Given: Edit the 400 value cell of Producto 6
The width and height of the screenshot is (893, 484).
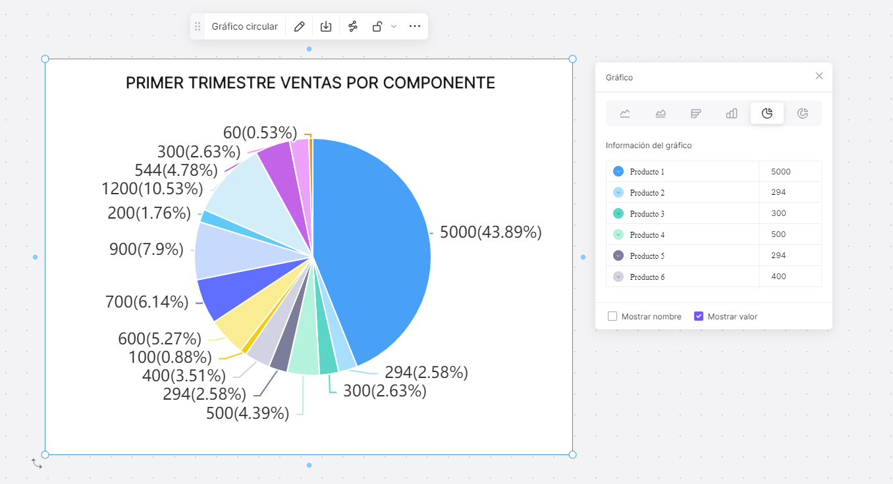Looking at the screenshot, I should tap(790, 277).
